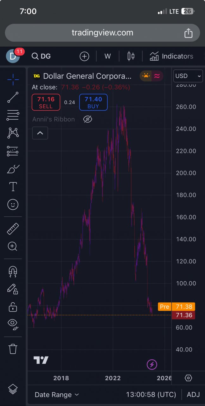Toggle ADJ adjusted data setting
This screenshot has height=406, width=205.
tap(193, 395)
